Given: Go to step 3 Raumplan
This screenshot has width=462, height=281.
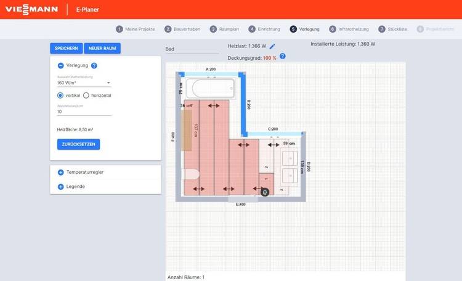Looking at the screenshot, I should point(225,29).
